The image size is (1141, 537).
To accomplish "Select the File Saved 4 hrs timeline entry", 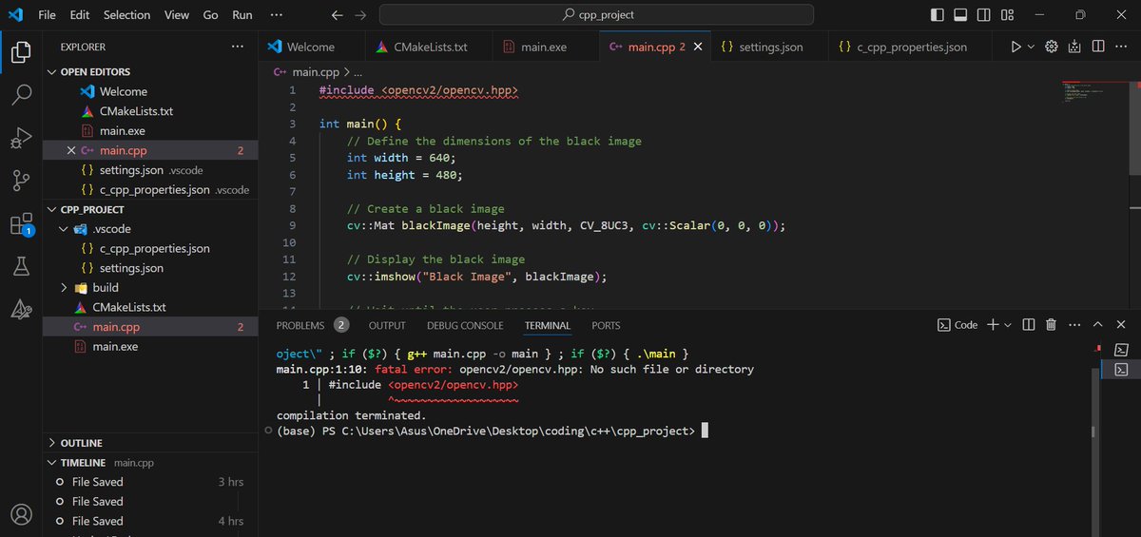I will click(x=150, y=521).
